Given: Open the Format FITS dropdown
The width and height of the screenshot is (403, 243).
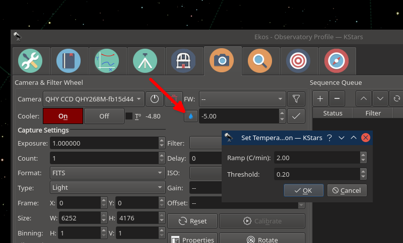Looking at the screenshot, I should click(x=107, y=173).
